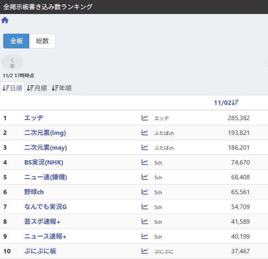View the graph icon for BS実況(NHK)

[x=145, y=163]
